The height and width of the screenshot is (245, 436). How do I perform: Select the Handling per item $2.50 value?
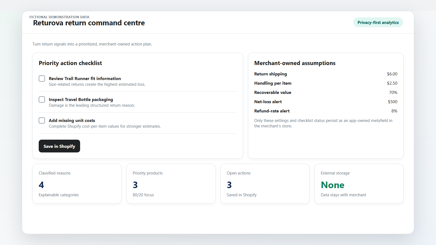(x=392, y=83)
